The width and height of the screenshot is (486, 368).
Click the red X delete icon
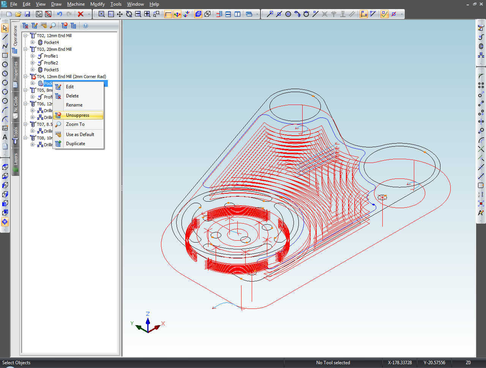80,14
